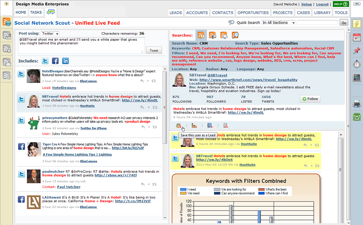
Task: Select the chat bubbles social tab
Action: tap(50, 12)
